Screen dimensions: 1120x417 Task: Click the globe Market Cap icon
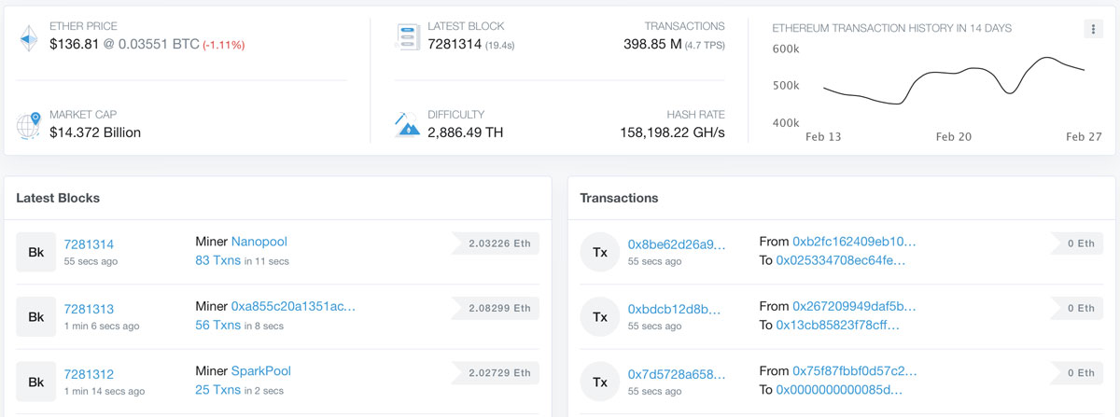pyautogui.click(x=28, y=124)
